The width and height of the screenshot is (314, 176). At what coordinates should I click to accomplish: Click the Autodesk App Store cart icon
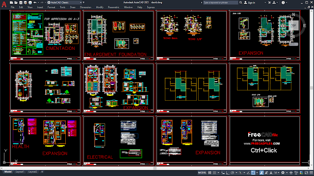(x=269, y=2)
